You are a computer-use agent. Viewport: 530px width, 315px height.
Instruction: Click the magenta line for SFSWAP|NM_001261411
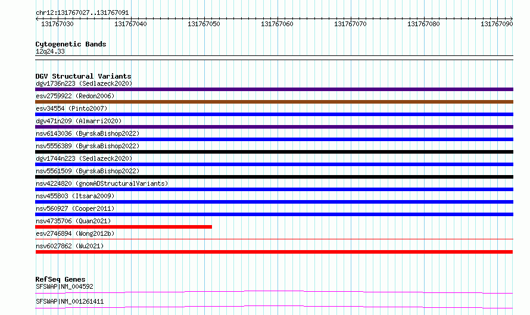click(x=274, y=307)
